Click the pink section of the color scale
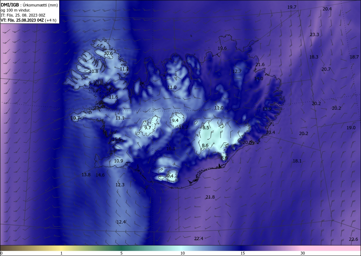Image resolution: width=361 pixels, height=256 pixels. point(331,248)
